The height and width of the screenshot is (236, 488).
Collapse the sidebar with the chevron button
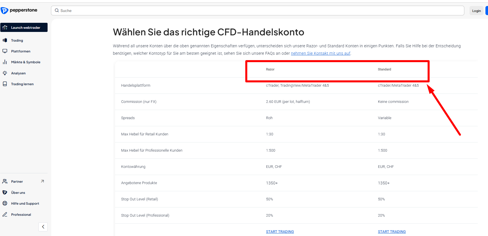click(43, 227)
